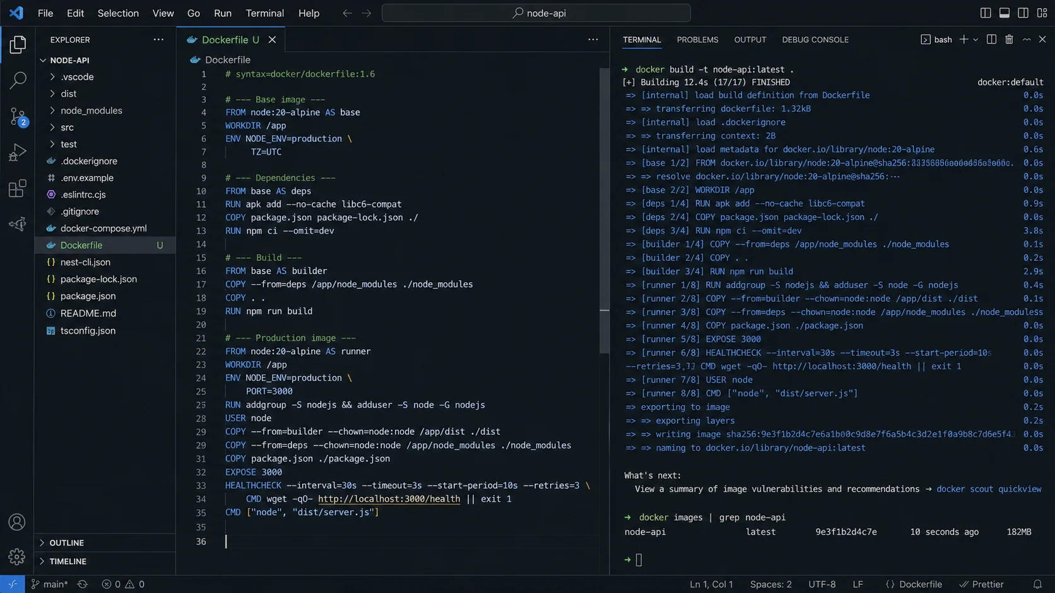
Task: Open the remote window indicator
Action: [13, 584]
